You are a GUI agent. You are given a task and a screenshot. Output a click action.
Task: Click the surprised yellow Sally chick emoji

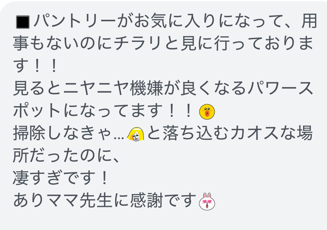tap(207, 112)
